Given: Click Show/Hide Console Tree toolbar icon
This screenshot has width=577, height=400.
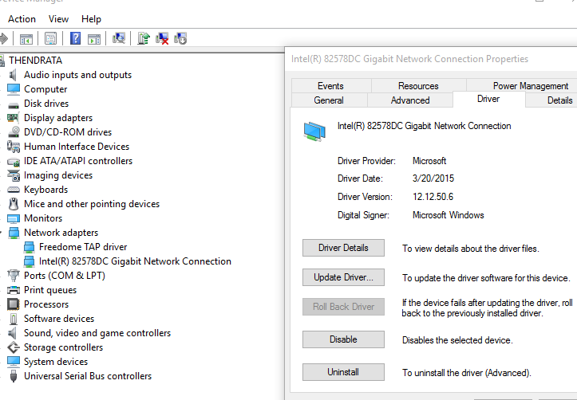Looking at the screenshot, I should [26, 38].
